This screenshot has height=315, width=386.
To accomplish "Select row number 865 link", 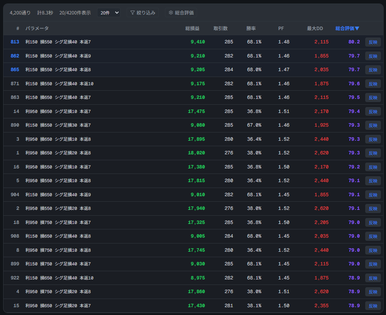I will pyautogui.click(x=15, y=70).
